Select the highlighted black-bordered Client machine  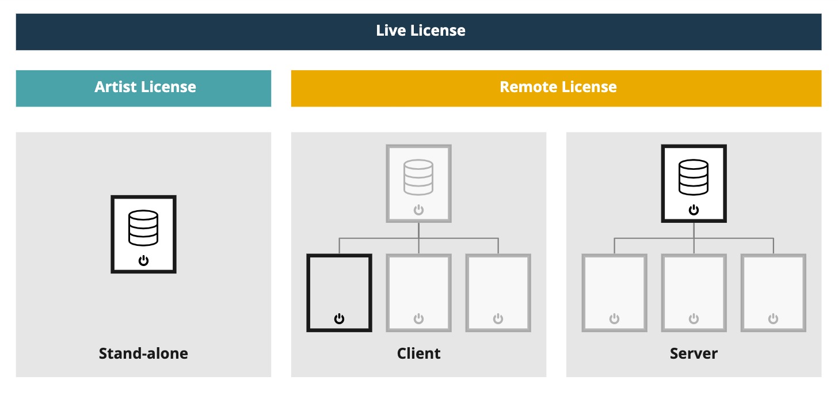339,292
